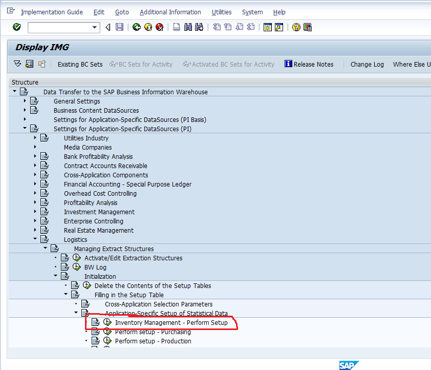The height and width of the screenshot is (370, 431).
Task: Open the Goto menu
Action: pyautogui.click(x=122, y=12)
